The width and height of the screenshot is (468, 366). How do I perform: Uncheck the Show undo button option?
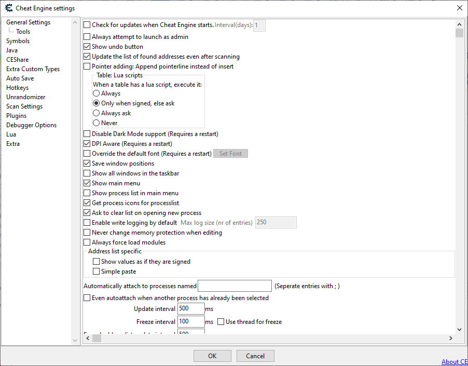click(x=87, y=47)
